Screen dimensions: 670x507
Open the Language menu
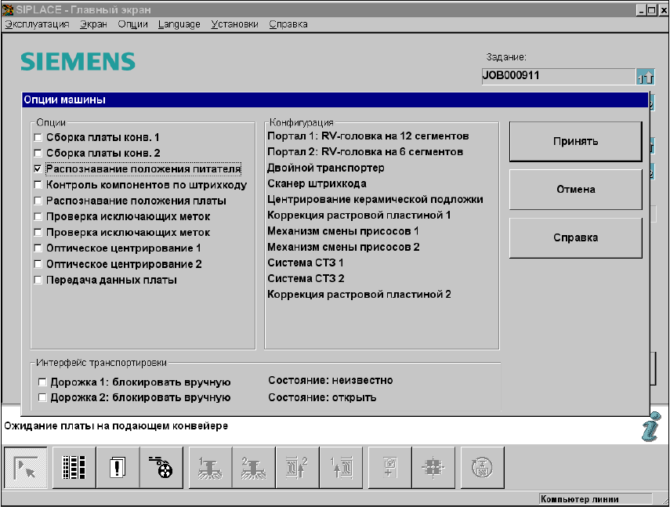(179, 24)
